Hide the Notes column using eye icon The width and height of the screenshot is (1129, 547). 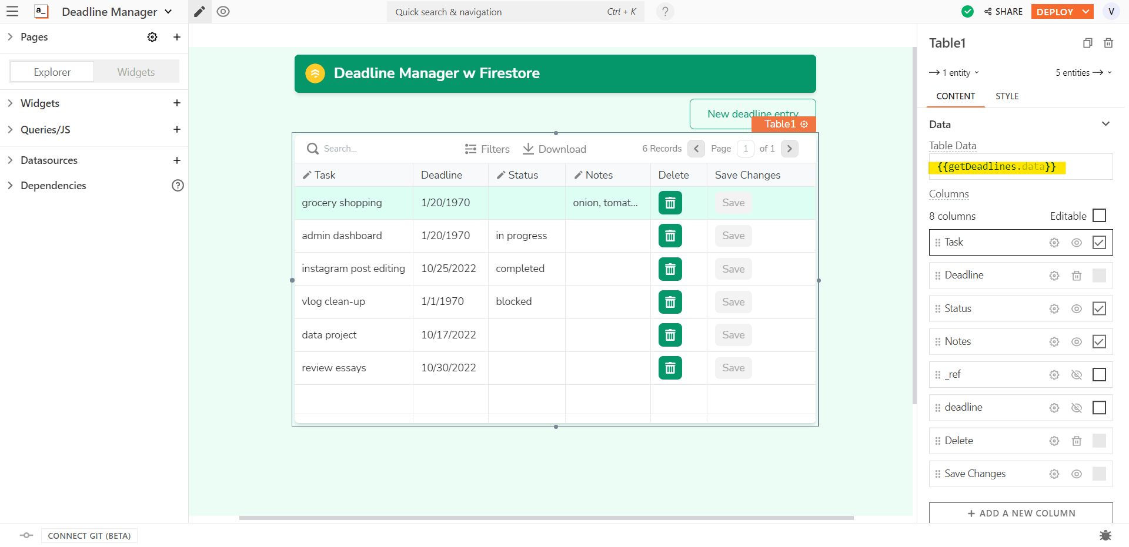[1076, 342]
